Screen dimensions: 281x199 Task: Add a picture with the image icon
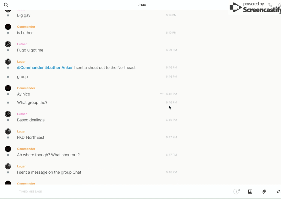click(250, 192)
